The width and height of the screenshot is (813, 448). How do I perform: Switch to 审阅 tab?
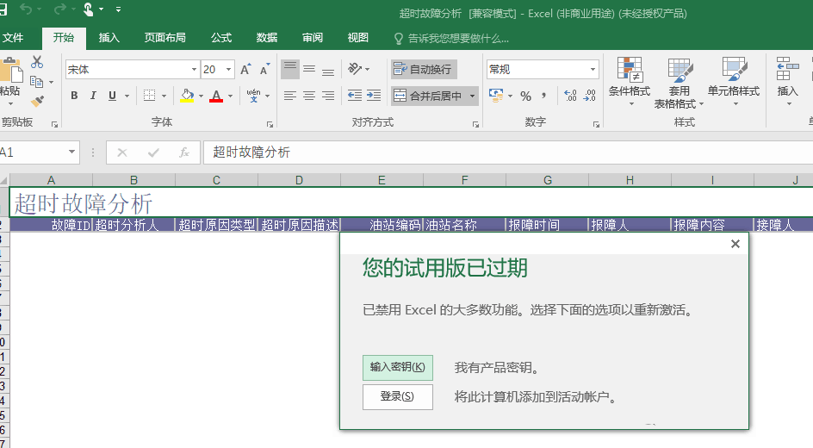click(313, 37)
